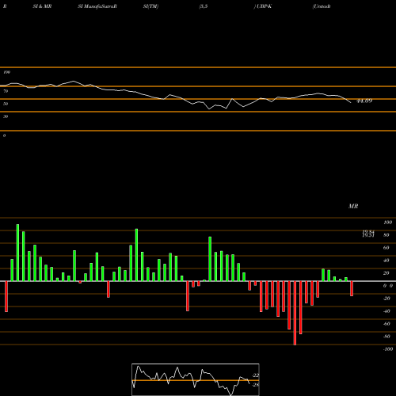Viewport: 396px width, 396px height.
Task: Click the RSI value label 44.09
Action: click(x=364, y=101)
